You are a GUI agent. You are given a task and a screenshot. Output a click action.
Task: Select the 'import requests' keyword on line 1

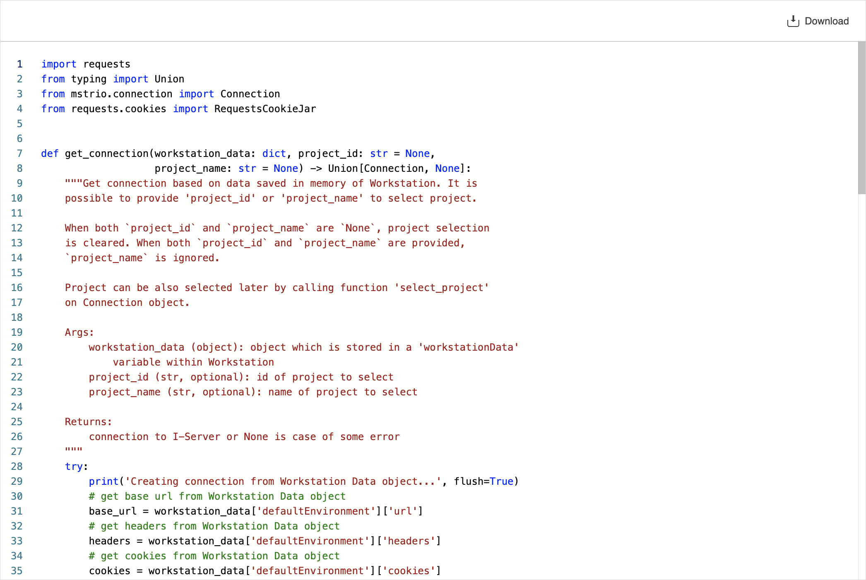coord(85,64)
